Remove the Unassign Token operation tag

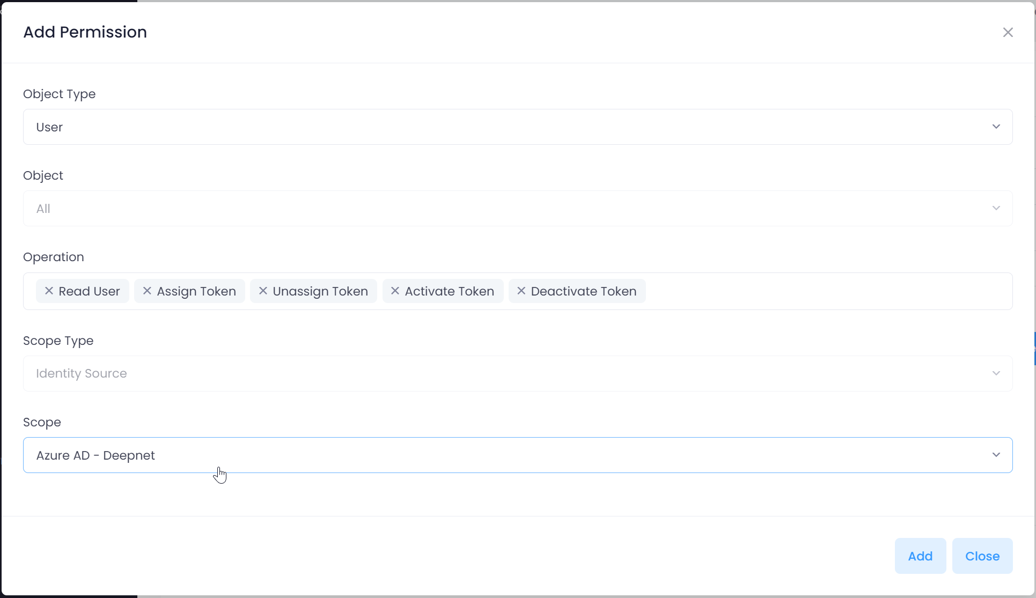click(x=263, y=291)
